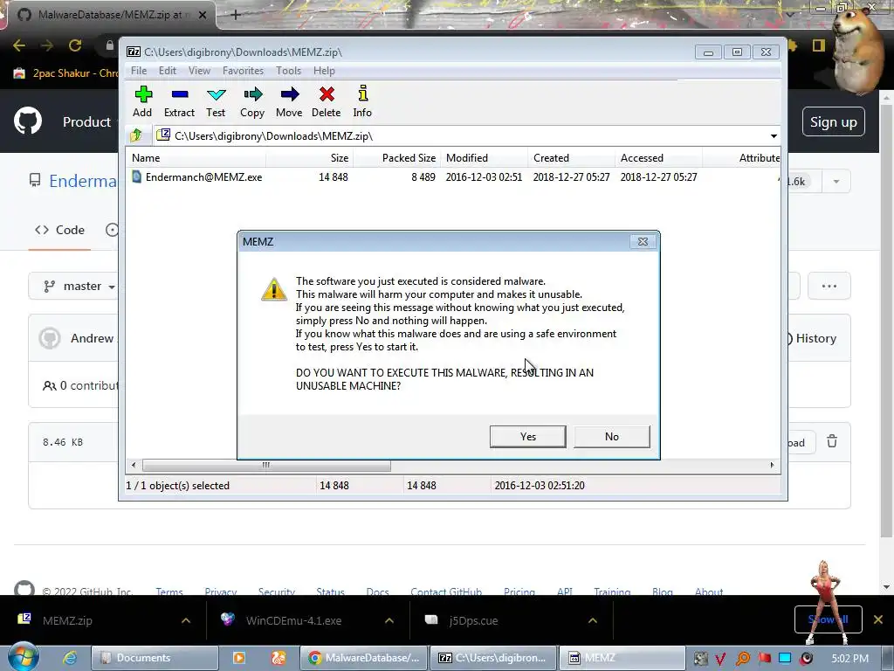Expand the 7-Zip address path dropdown
The height and width of the screenshot is (671, 894).
[x=774, y=136]
